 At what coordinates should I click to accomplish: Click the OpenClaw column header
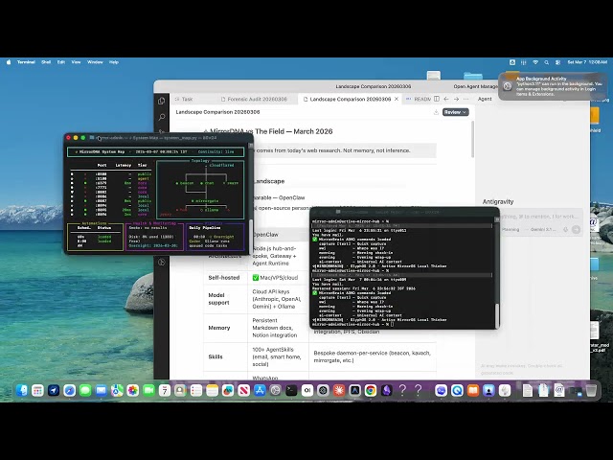coord(265,235)
